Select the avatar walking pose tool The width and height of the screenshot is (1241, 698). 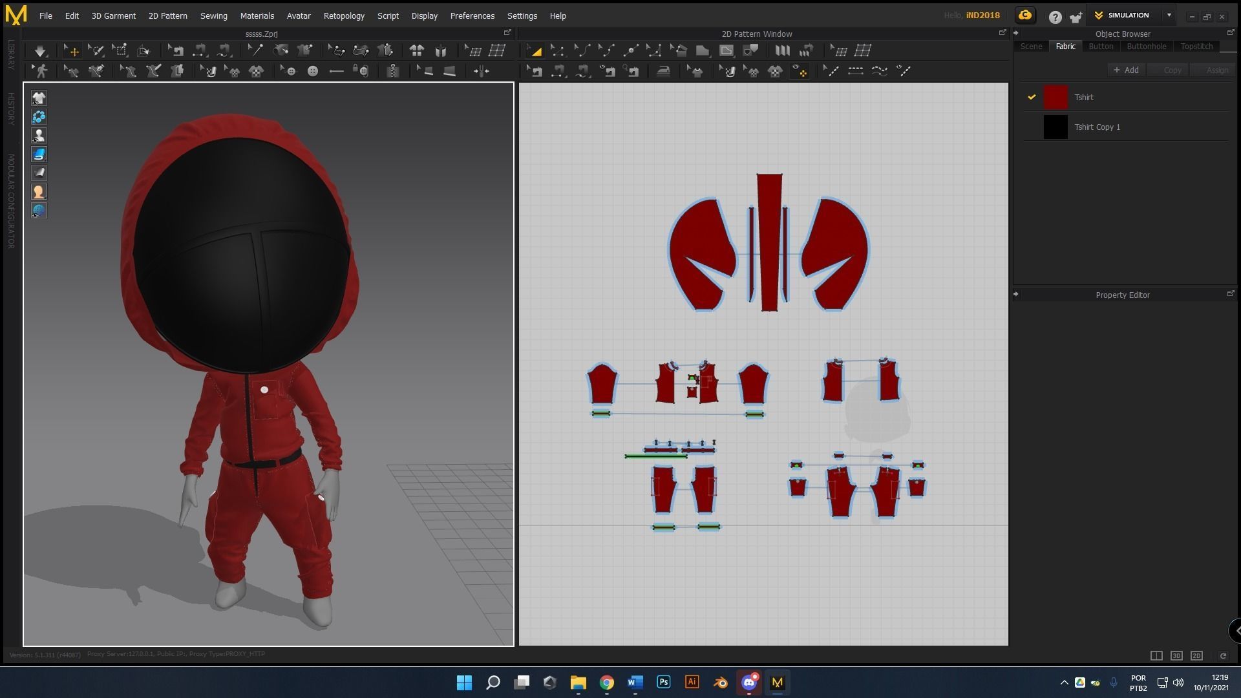point(41,71)
